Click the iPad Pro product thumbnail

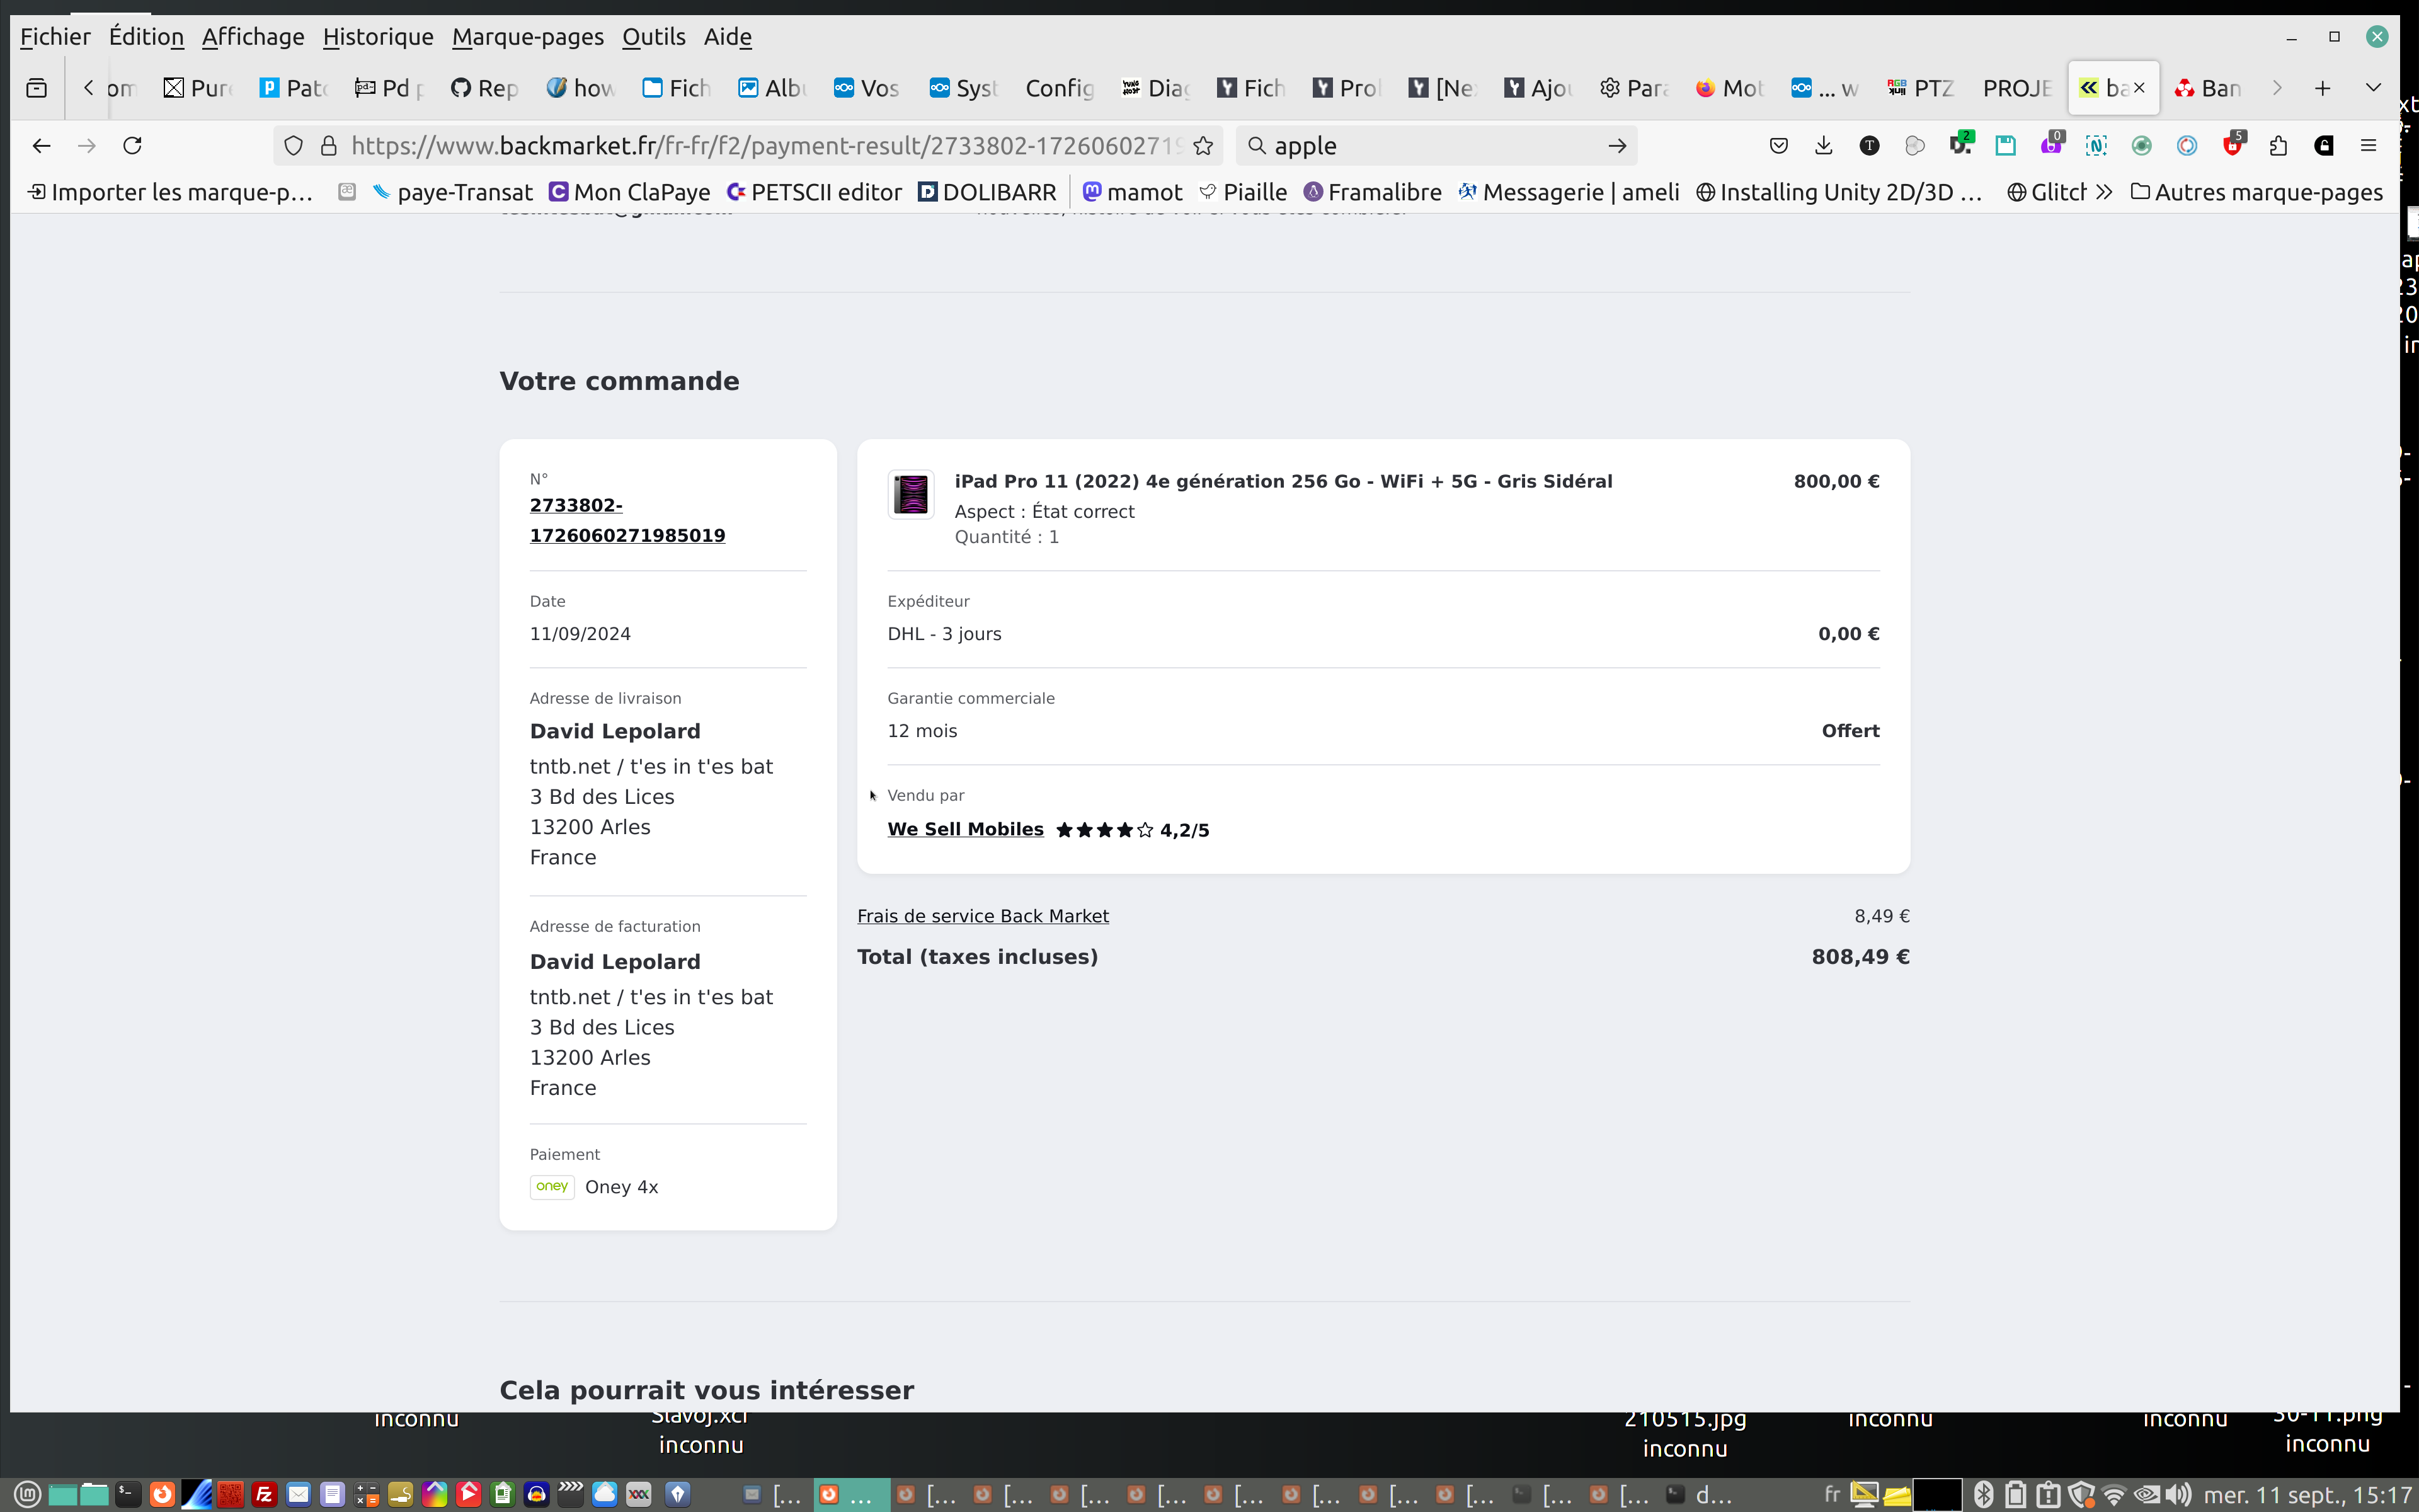911,494
